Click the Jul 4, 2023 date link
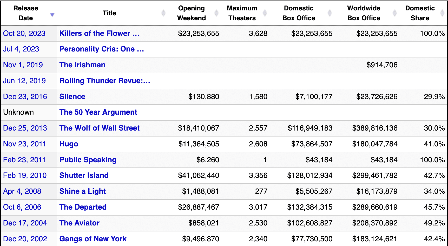 pyautogui.click(x=21, y=49)
